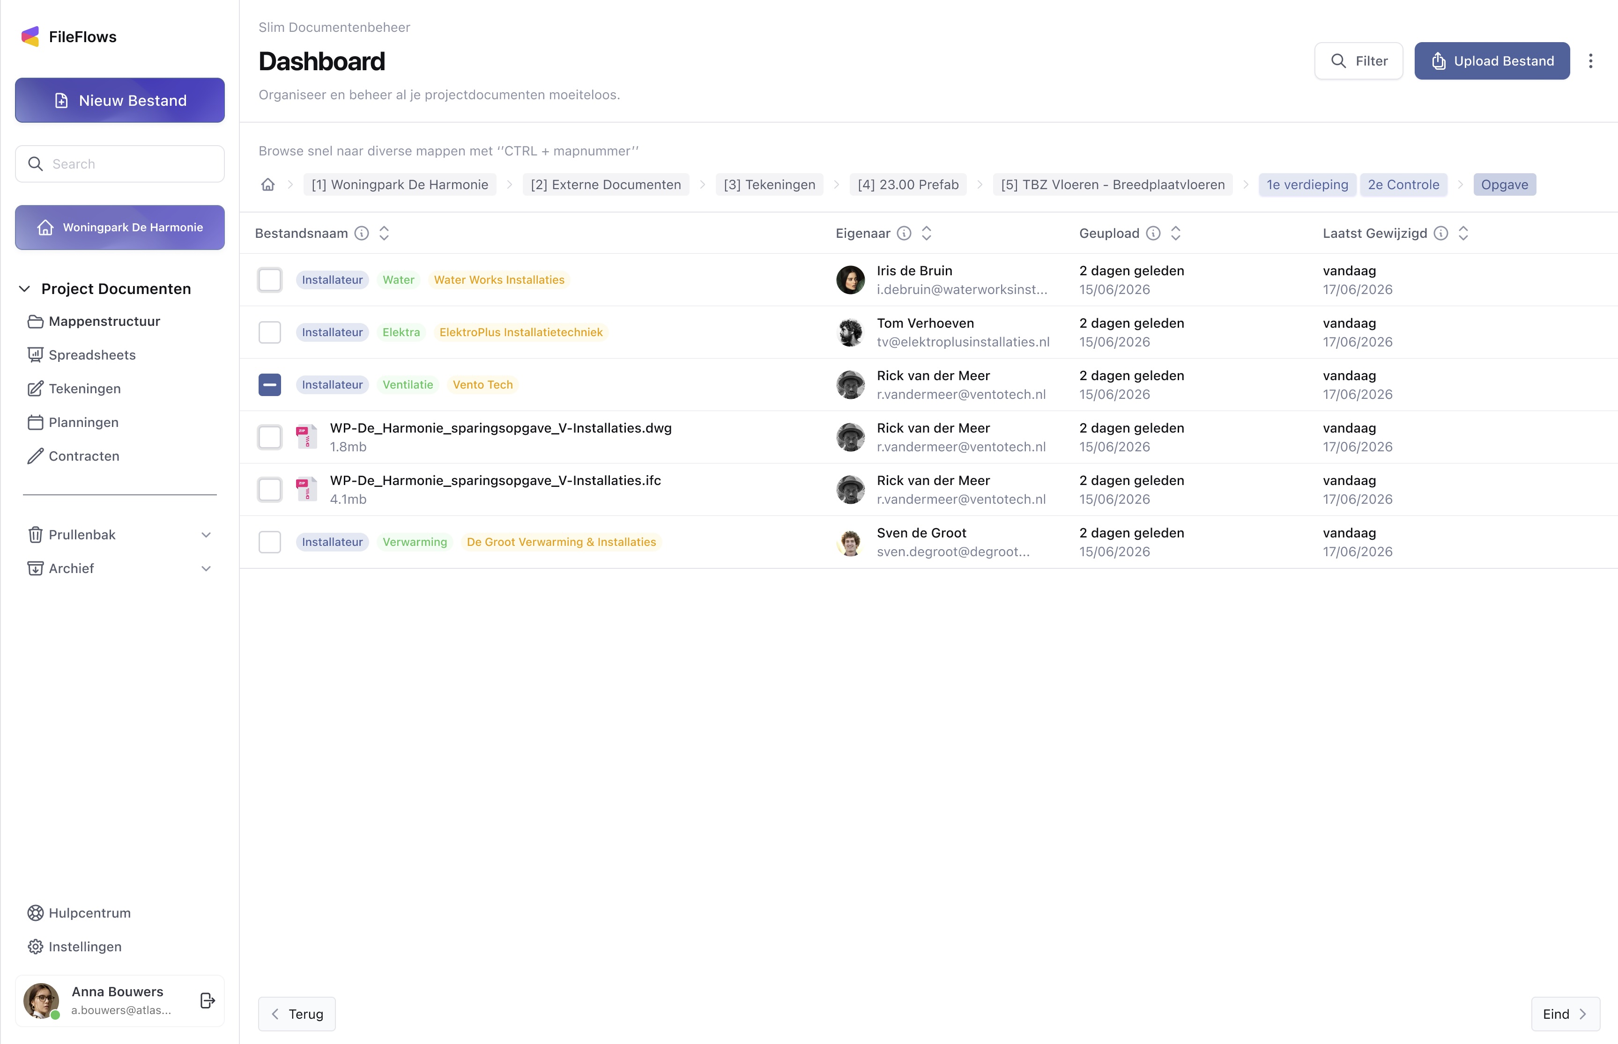Open Tekeningen in the sidebar
The image size is (1618, 1044).
tap(84, 389)
